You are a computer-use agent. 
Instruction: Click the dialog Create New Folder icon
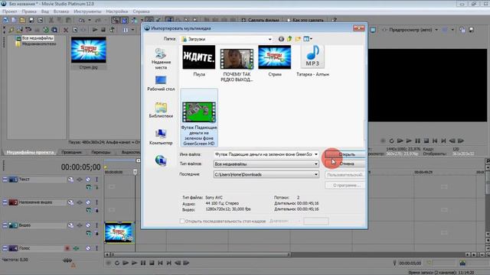coord(298,39)
